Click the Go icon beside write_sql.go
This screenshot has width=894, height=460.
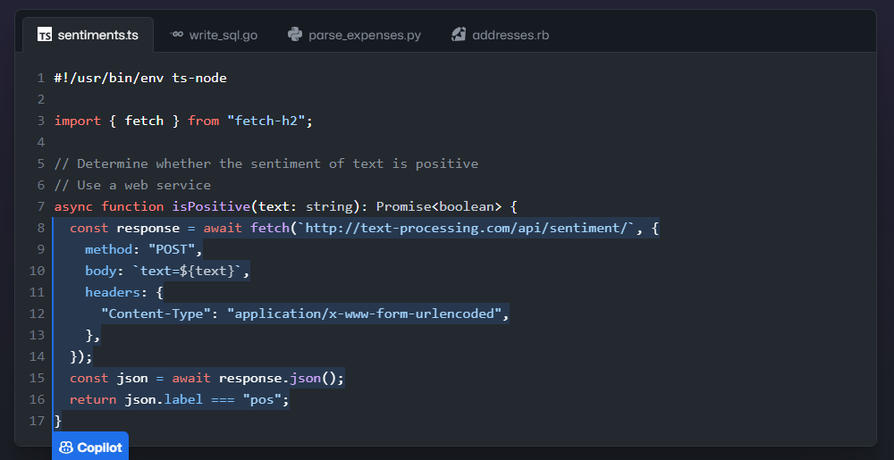pyautogui.click(x=176, y=35)
